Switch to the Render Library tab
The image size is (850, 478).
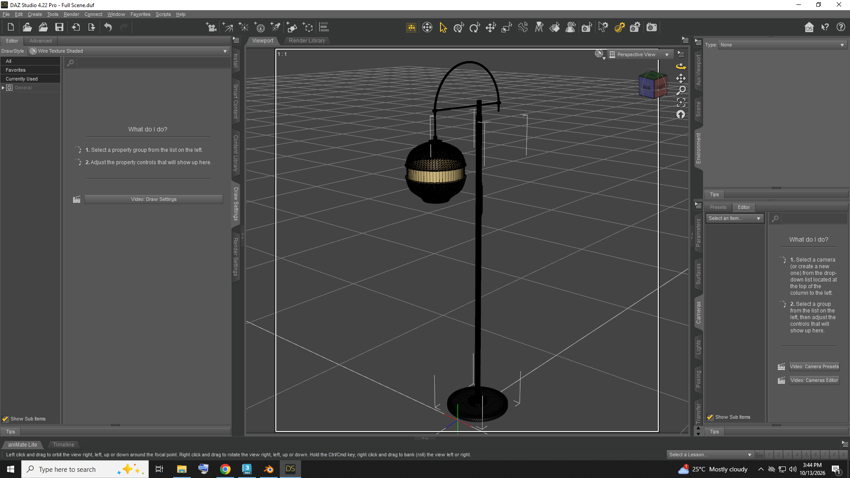307,40
